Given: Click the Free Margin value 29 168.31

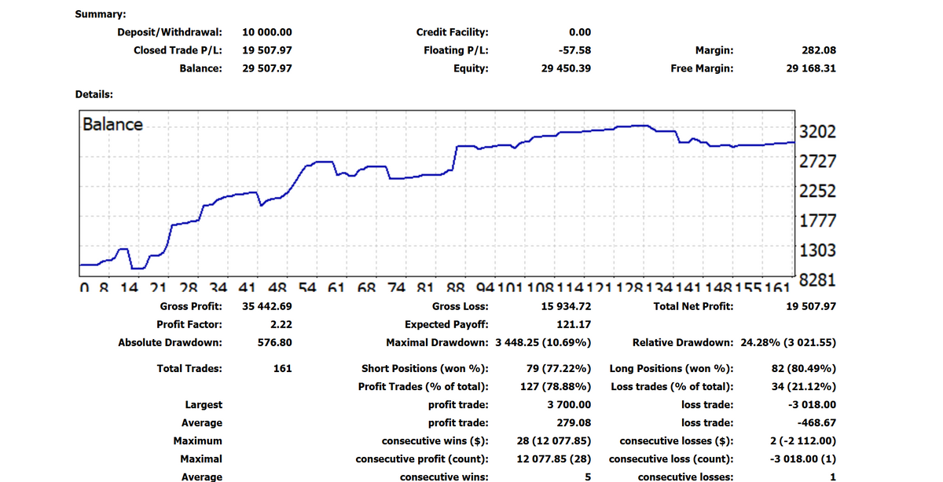Looking at the screenshot, I should pos(812,68).
